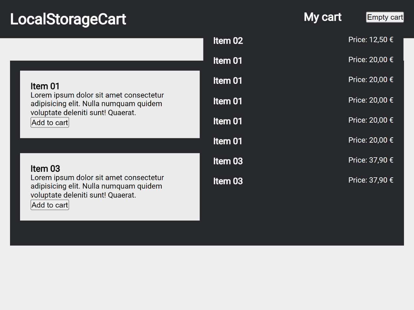
Task: Click the price of Item 02
Action: pos(371,39)
